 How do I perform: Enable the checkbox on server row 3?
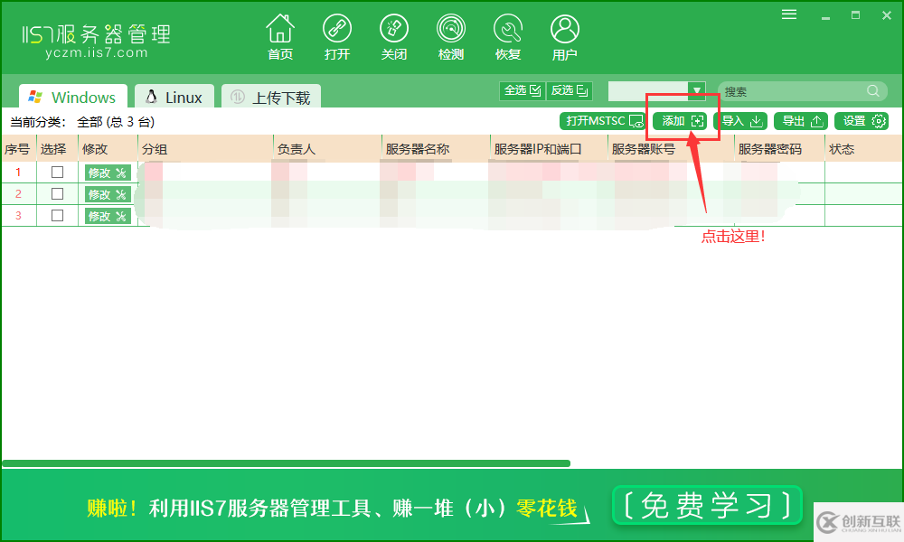pyautogui.click(x=57, y=215)
